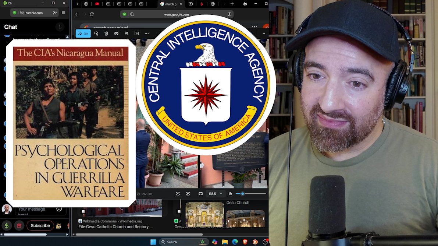
Task: Open the first globe icon tab
Action: (x=86, y=4)
